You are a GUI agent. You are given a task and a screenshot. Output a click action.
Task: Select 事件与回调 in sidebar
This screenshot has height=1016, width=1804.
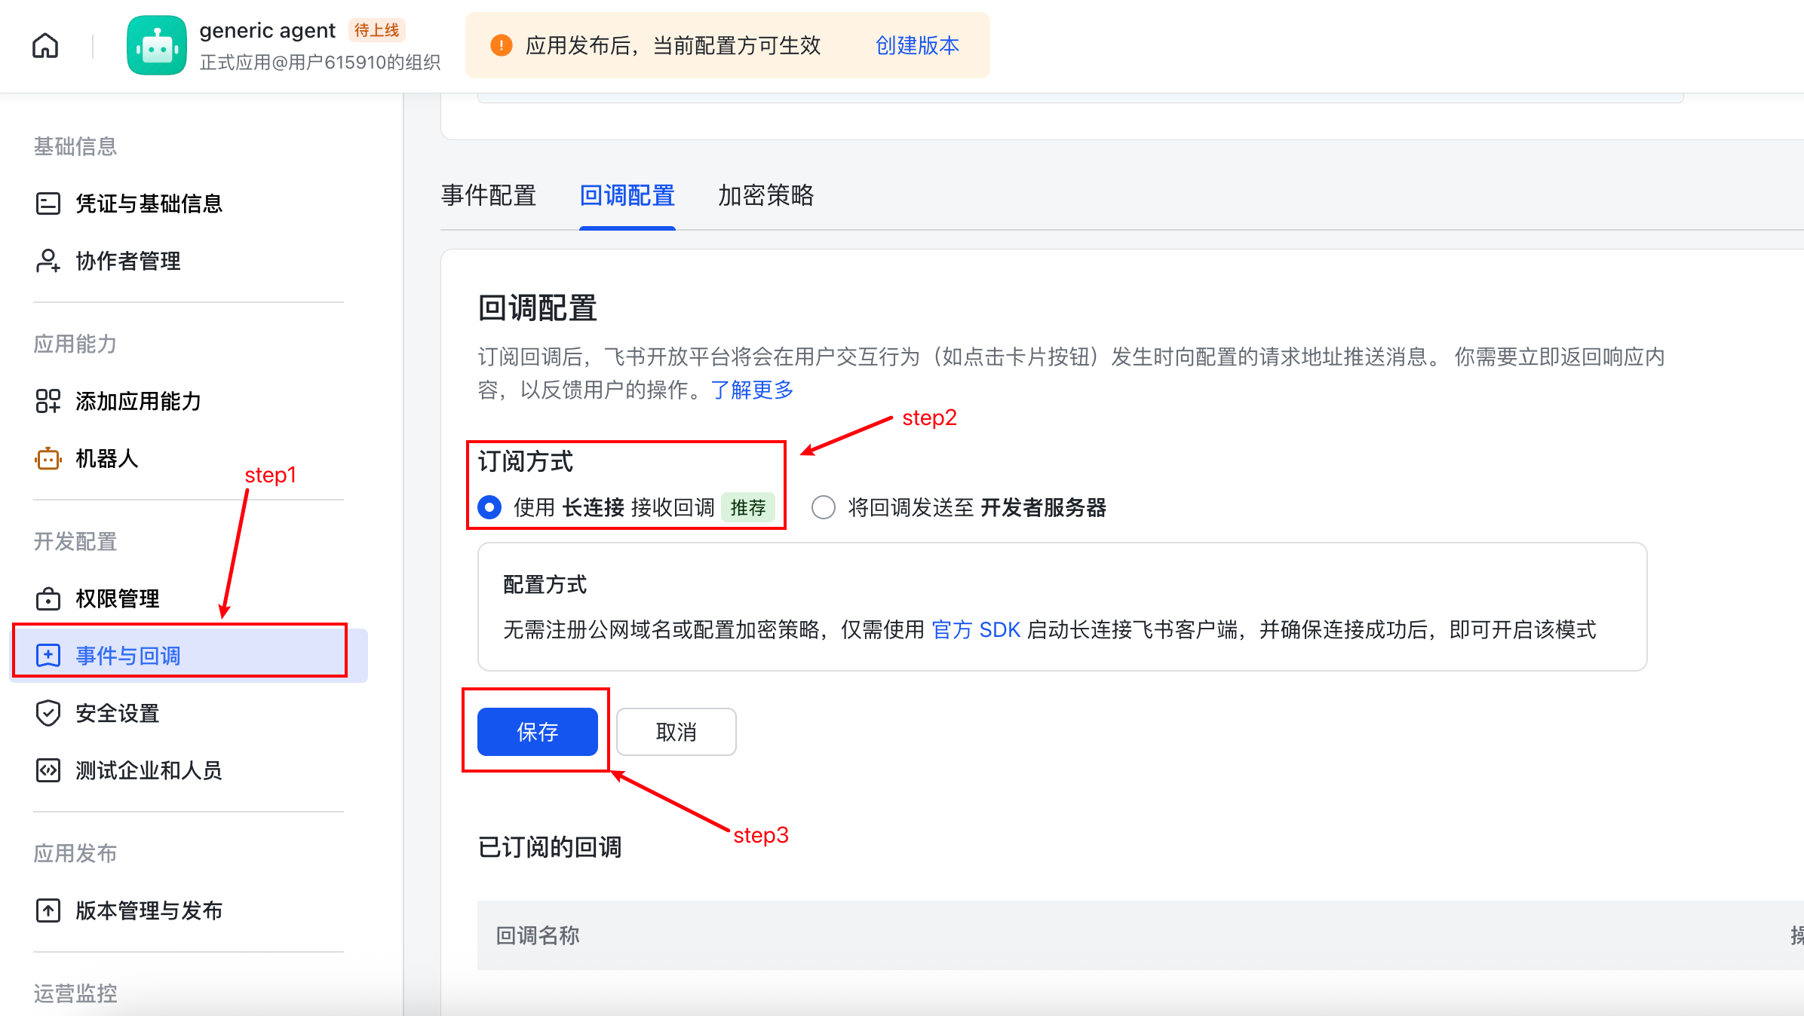tap(128, 656)
